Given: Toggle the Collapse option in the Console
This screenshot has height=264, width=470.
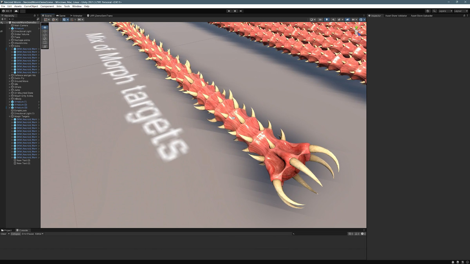Looking at the screenshot, I should click(x=16, y=234).
